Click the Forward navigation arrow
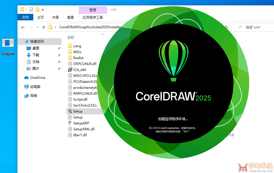 [x=31, y=27]
